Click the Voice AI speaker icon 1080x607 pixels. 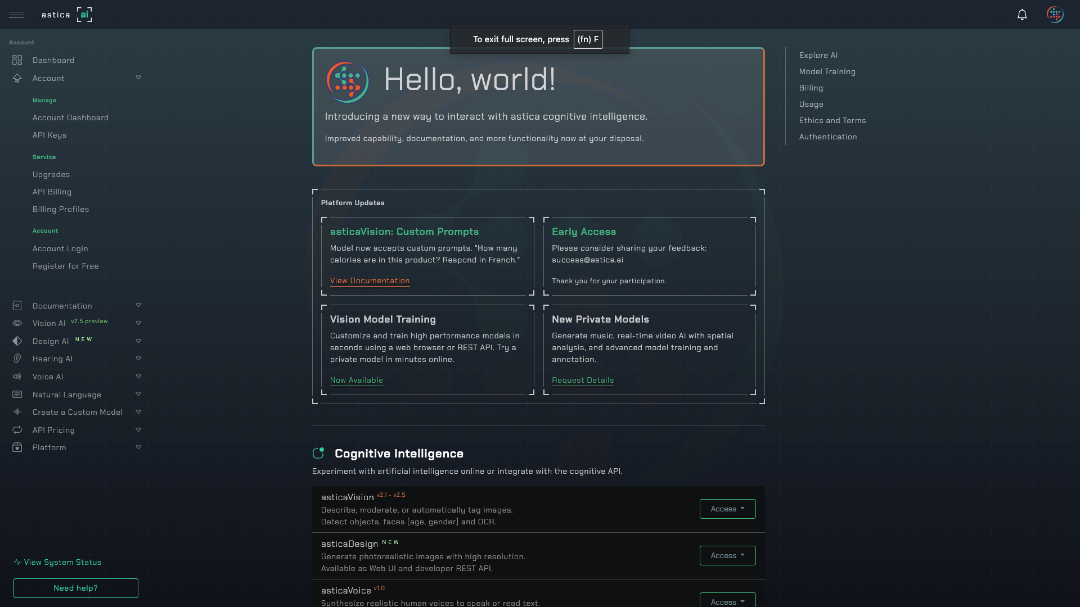click(17, 377)
